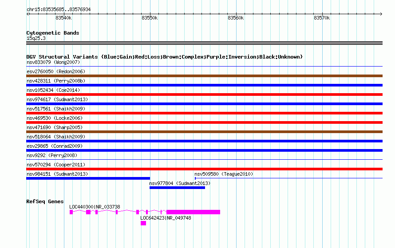Select the nsv469530 (Locke2006) variant bar
The image size is (395, 248).
click(204, 122)
